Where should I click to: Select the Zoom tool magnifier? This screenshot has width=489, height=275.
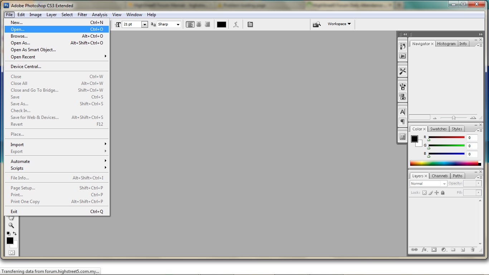[11, 225]
